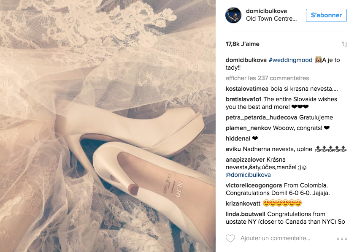The image size is (357, 252).
Task: Click the 17,8k J'aime likes count
Action: click(242, 44)
